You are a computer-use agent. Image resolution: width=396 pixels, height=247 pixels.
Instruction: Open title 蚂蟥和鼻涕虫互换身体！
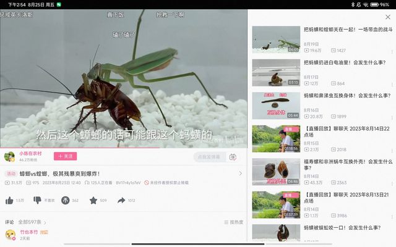(347, 96)
